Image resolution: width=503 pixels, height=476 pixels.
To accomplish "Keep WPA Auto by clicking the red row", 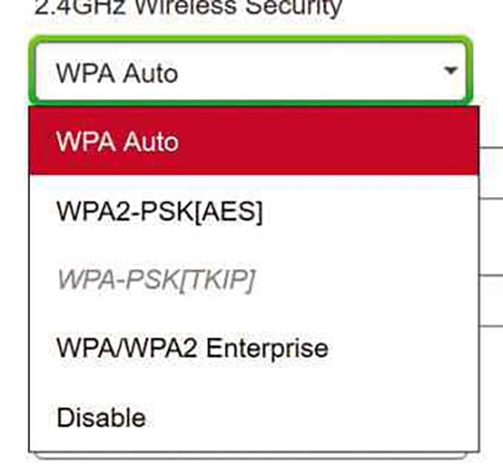I will pos(254,141).
